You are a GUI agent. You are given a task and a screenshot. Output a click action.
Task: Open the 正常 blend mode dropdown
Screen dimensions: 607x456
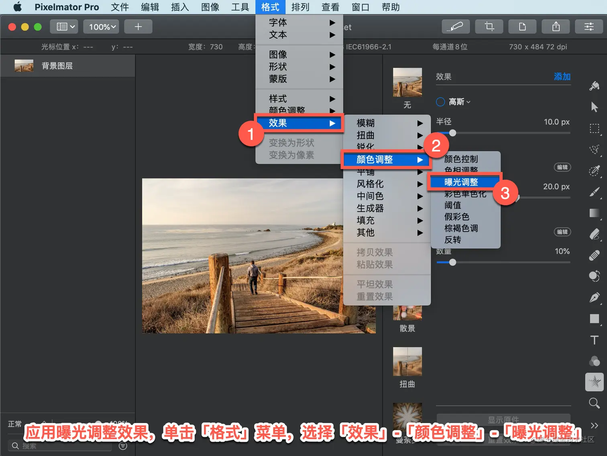(15, 424)
